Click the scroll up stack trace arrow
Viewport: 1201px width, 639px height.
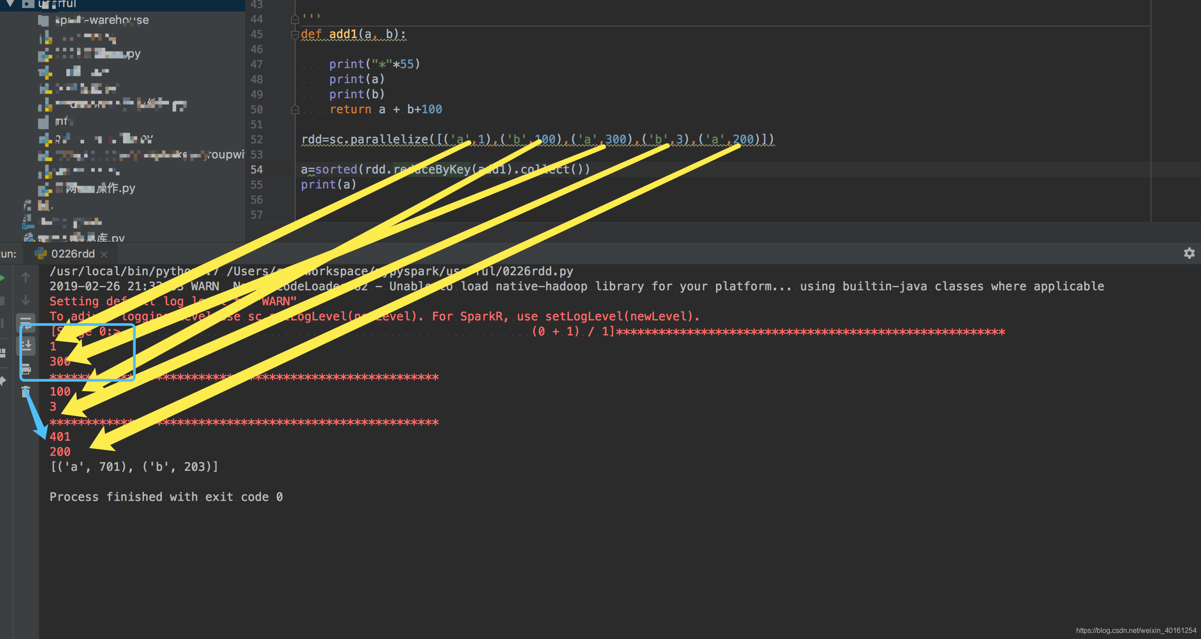26,277
